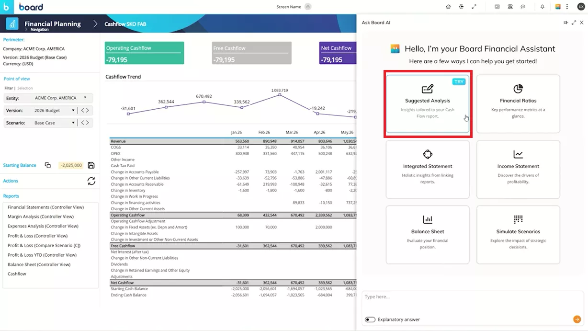The height and width of the screenshot is (331, 588).
Task: Select the Integrated Statement card
Action: (428, 169)
